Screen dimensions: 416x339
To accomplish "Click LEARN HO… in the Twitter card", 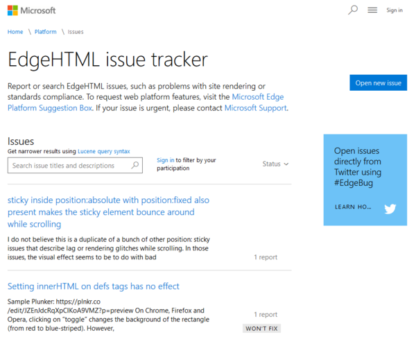I will point(353,207).
